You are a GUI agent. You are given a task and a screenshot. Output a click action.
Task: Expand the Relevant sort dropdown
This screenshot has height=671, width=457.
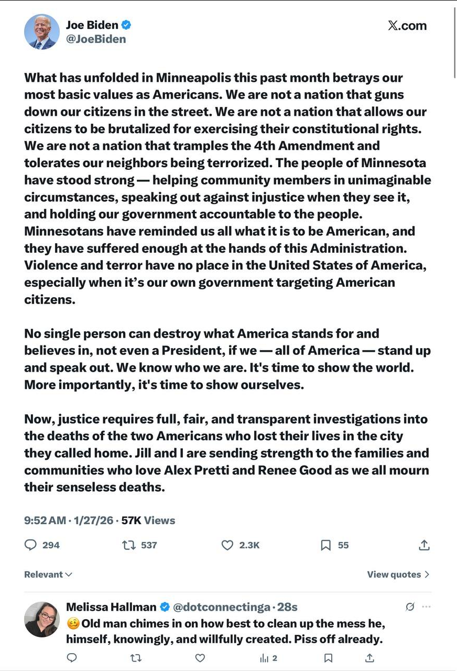48,575
